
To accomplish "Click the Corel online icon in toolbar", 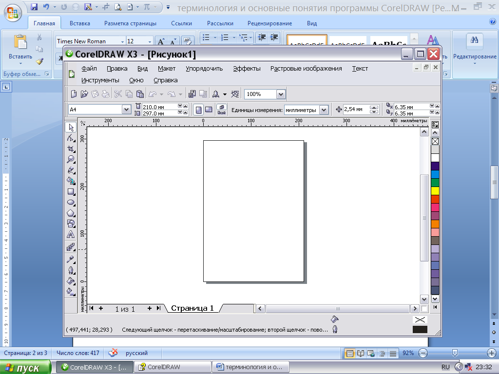I will (235, 94).
